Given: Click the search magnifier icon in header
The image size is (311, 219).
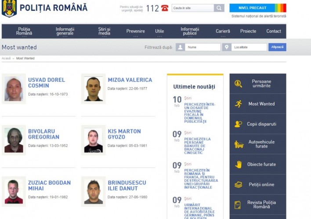Looking at the screenshot, I should [x=219, y=8].
